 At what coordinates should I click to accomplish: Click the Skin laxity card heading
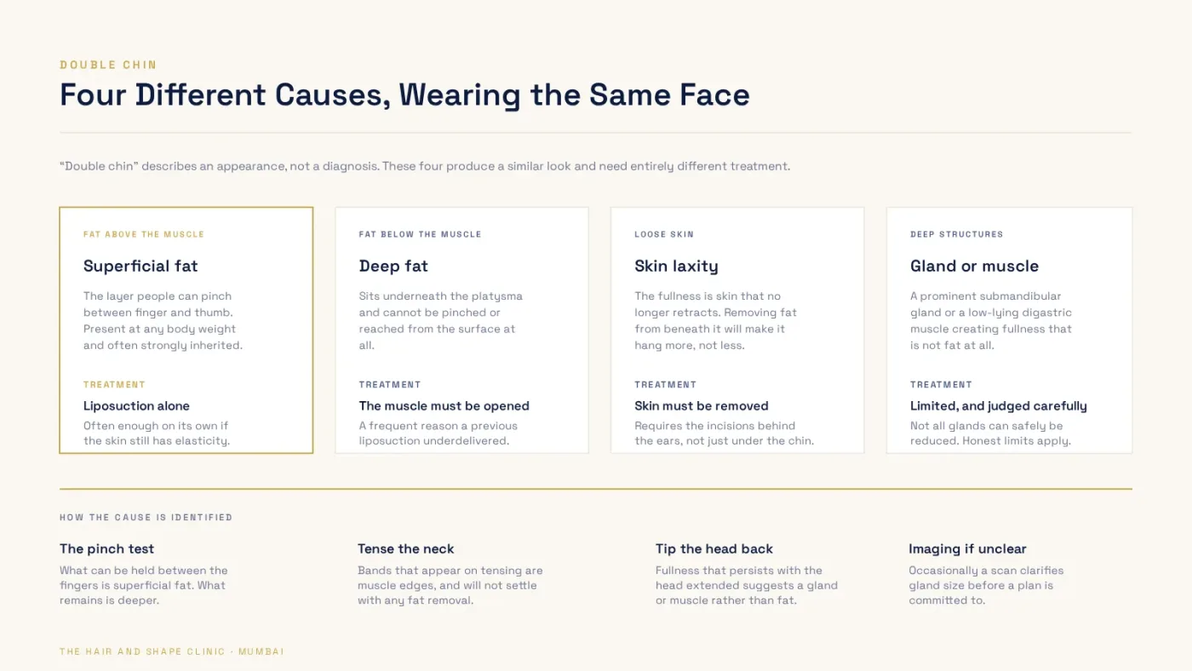(x=676, y=266)
